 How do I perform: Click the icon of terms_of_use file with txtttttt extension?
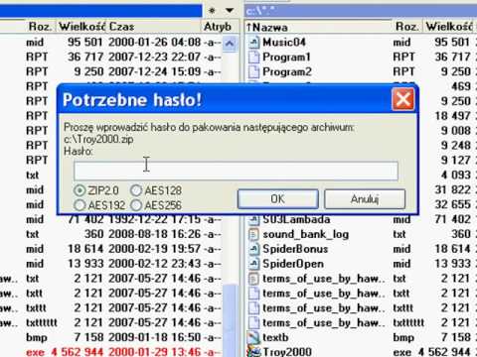[x=253, y=323]
